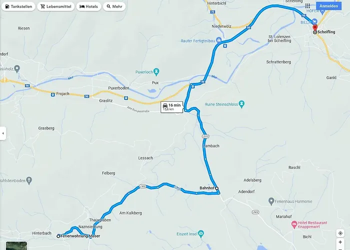Click the Anmelden sign-in button
The image size is (350, 250).
328,6
